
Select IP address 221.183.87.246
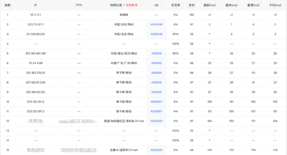[x=36, y=82]
